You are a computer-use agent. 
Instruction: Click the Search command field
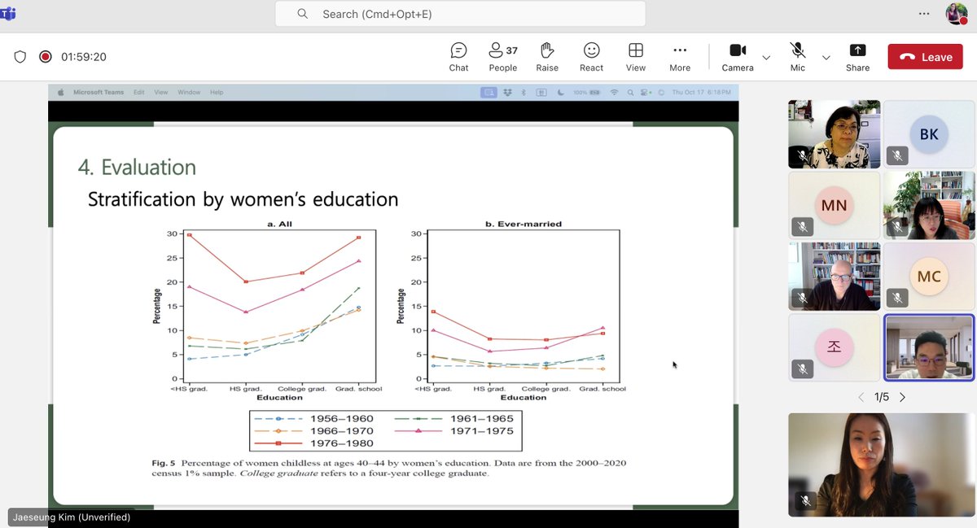coord(458,14)
